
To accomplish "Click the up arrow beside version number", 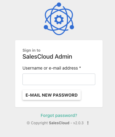I will [x=88, y=123].
